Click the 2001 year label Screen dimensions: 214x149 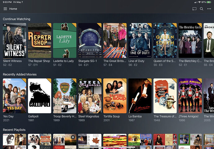coord(107,120)
